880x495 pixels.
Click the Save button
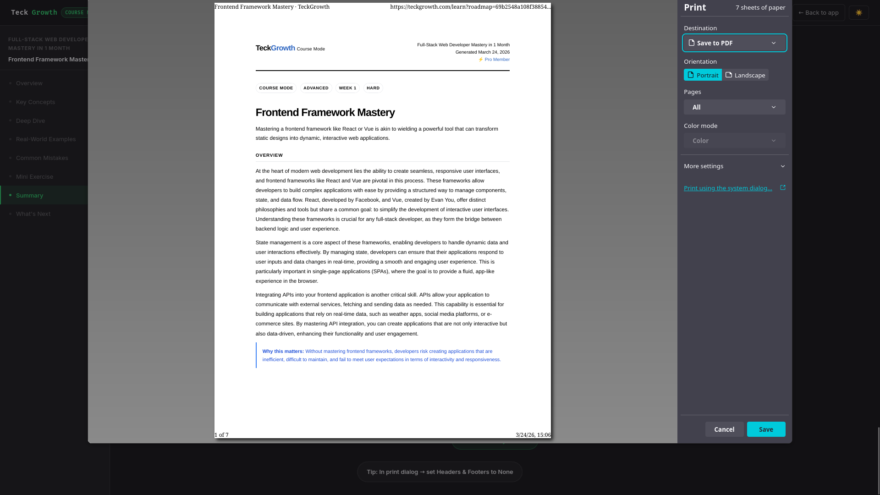(766, 429)
